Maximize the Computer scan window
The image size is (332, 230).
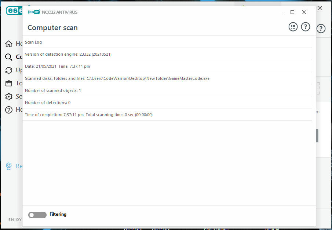(x=292, y=12)
